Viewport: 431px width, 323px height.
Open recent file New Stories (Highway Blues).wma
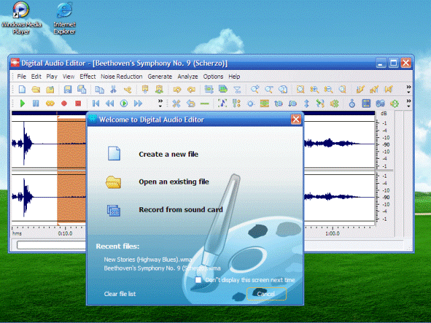click(x=148, y=259)
